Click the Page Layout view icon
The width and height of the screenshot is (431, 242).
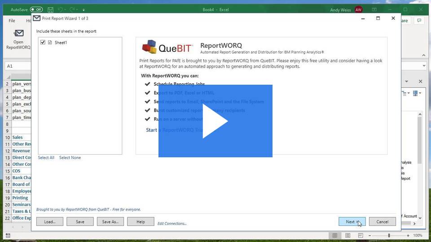[x=347, y=235]
